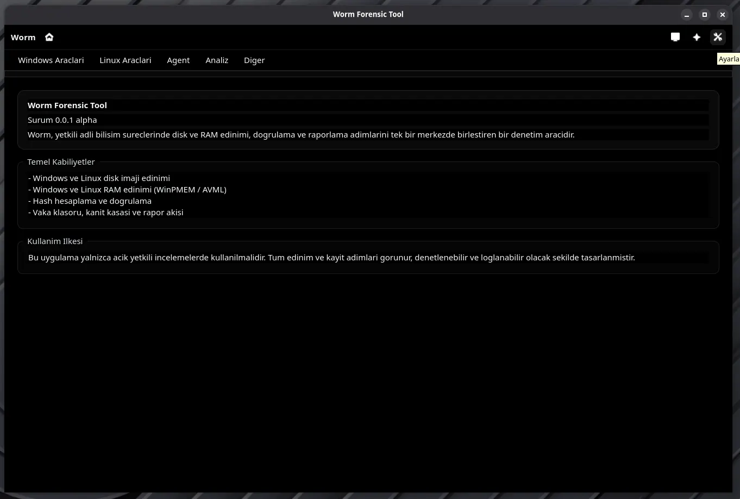This screenshot has width=740, height=499.
Task: Click the bold Worm Forensic Tool heading in panel
Action: [x=67, y=105]
